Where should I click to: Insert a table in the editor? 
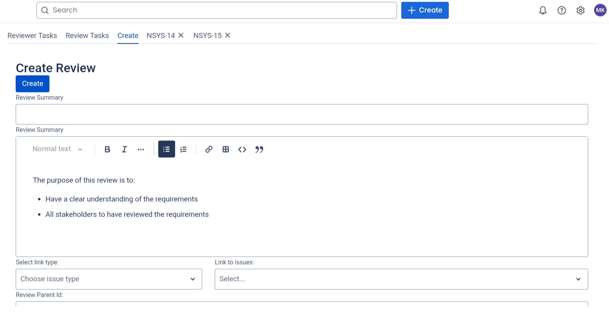[226, 149]
